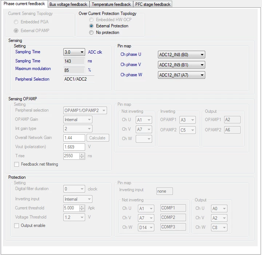This screenshot has width=262, height=255.
Task: Open OPAMP Not inverting Ch U dropdown
Action: tap(144, 120)
